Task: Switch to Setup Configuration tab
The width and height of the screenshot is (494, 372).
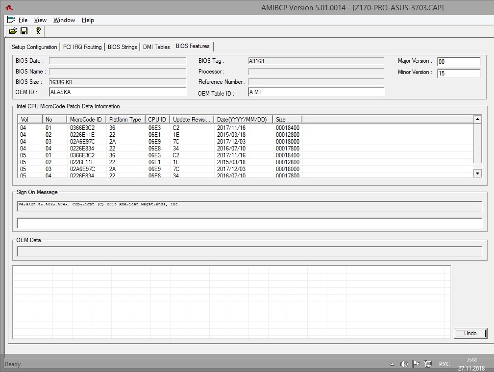Action: (34, 47)
